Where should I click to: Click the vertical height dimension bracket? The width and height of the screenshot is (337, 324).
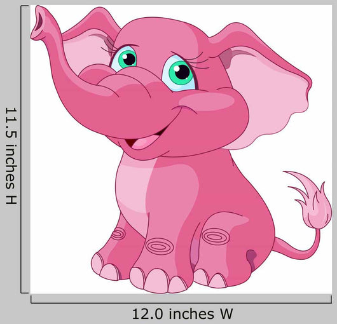pyautogui.click(x=25, y=149)
